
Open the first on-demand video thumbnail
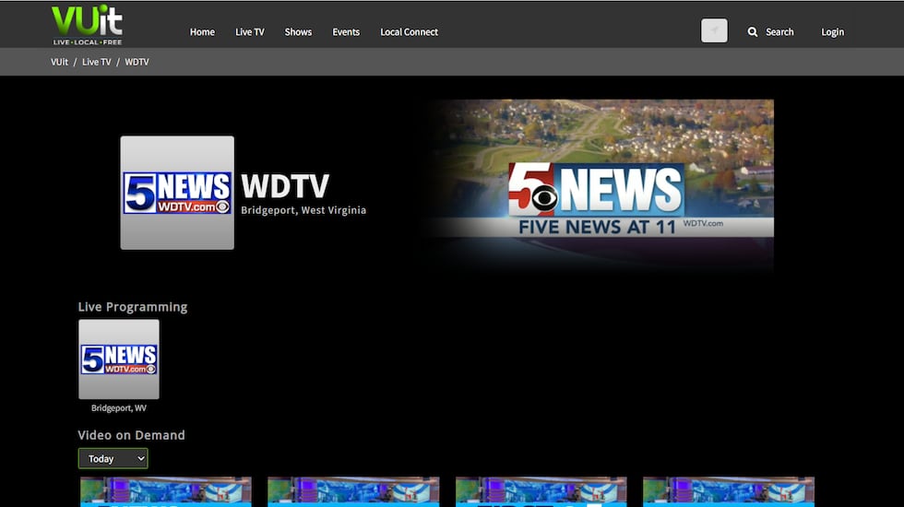166,491
